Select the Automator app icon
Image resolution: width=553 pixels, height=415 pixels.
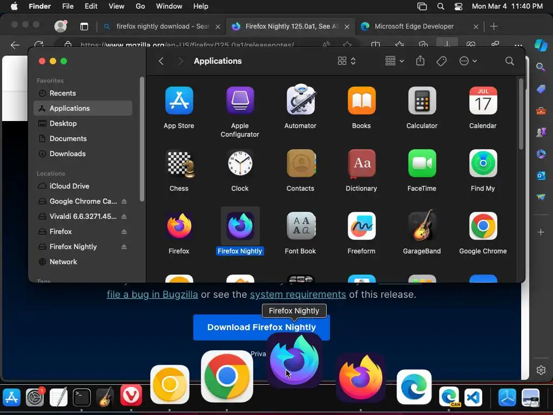click(300, 100)
